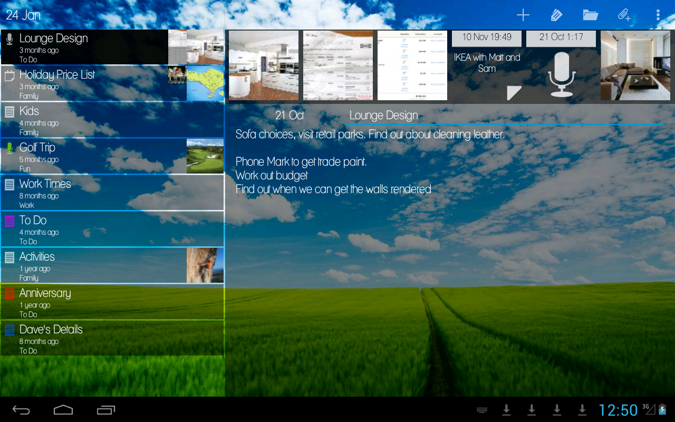Viewport: 675px width, 422px height.
Task: Tap the plus icon to add note
Action: coord(523,15)
